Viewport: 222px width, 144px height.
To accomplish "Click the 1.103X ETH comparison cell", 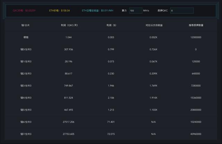I will pyautogui.click(x=153, y=110).
